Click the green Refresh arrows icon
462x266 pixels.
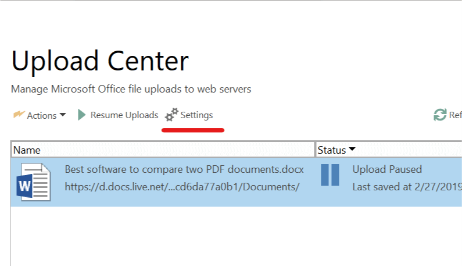(440, 115)
